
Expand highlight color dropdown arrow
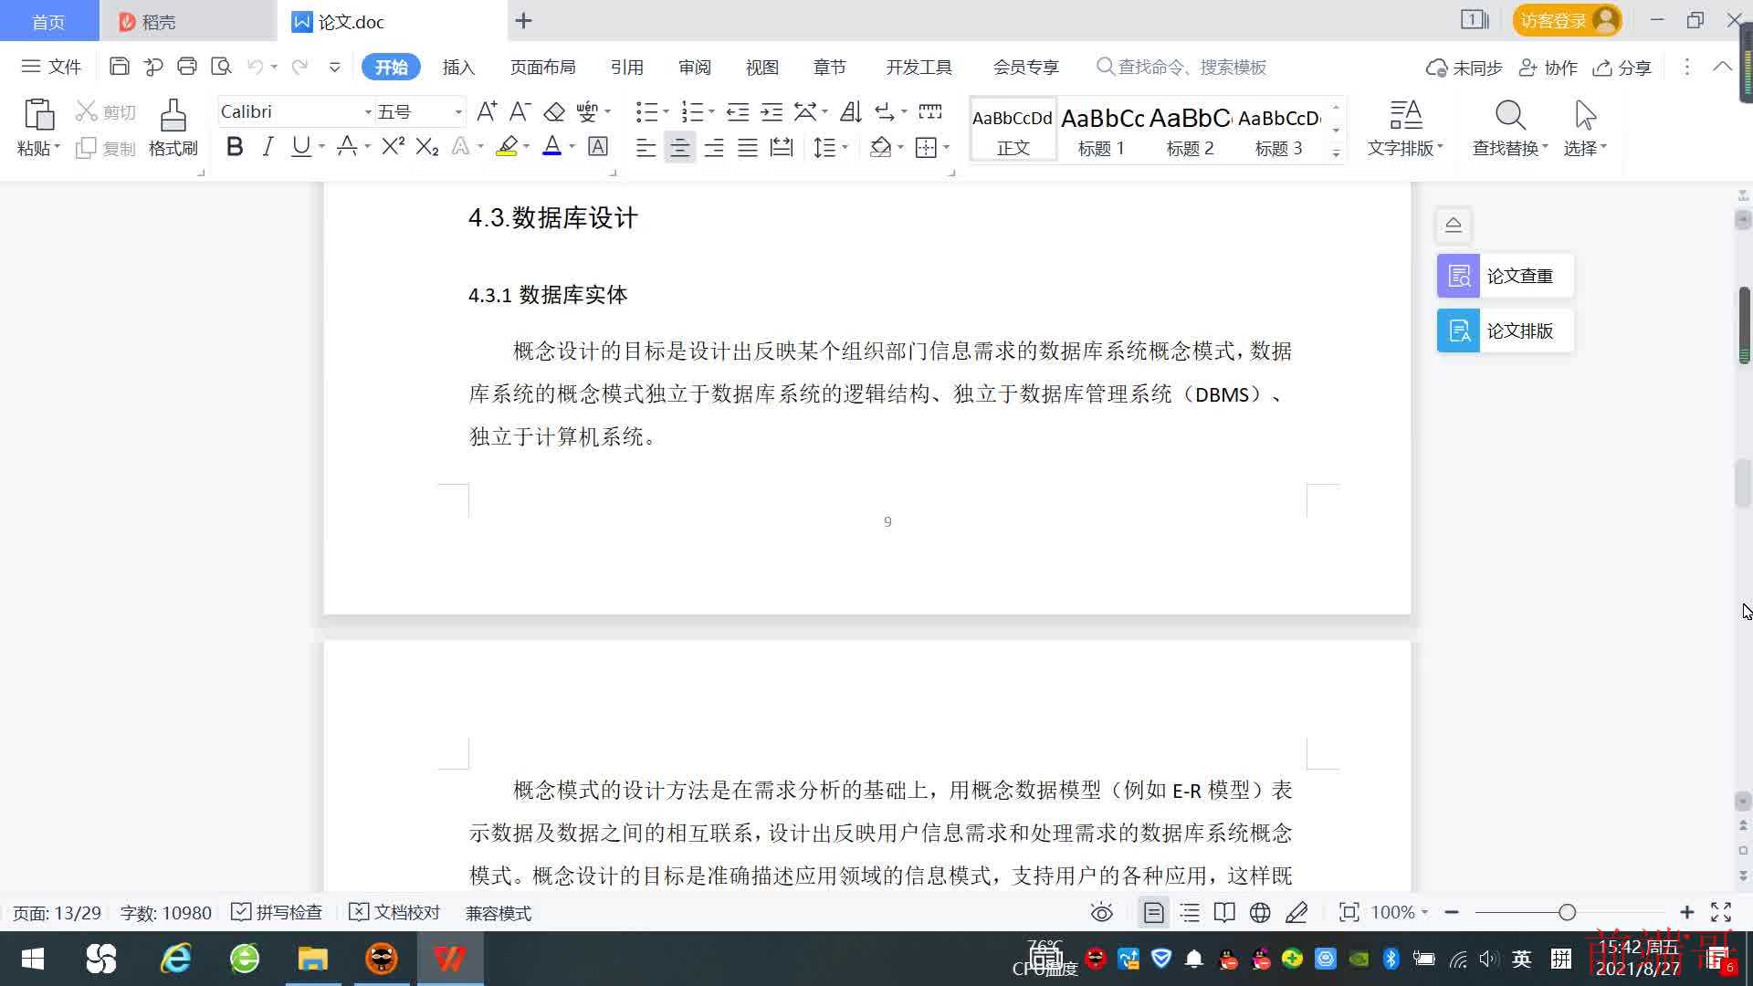pyautogui.click(x=527, y=147)
